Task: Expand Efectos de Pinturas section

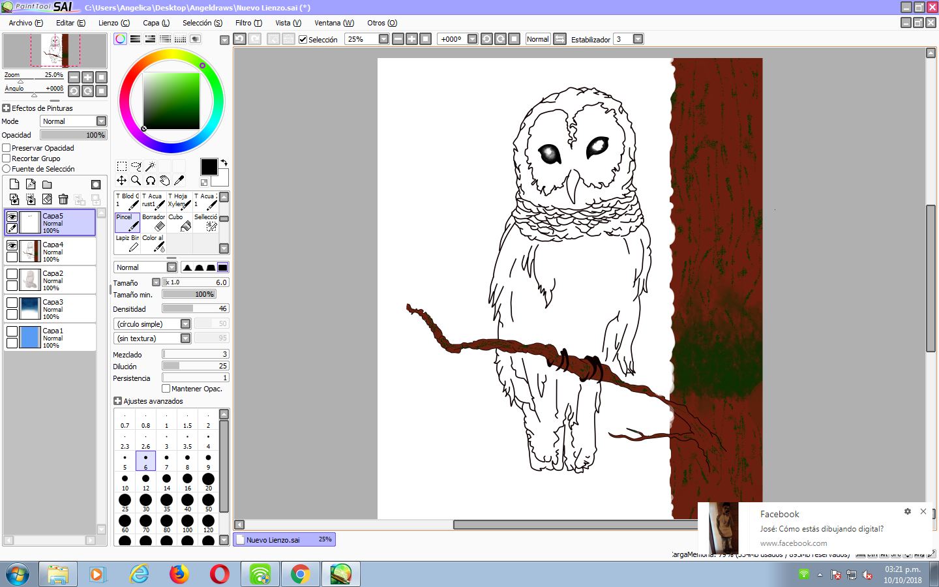Action: 7,108
